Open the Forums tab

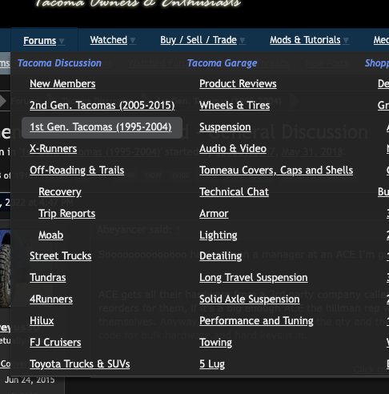click(40, 41)
